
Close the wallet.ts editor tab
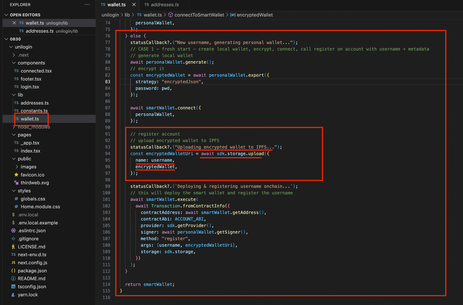point(133,5)
